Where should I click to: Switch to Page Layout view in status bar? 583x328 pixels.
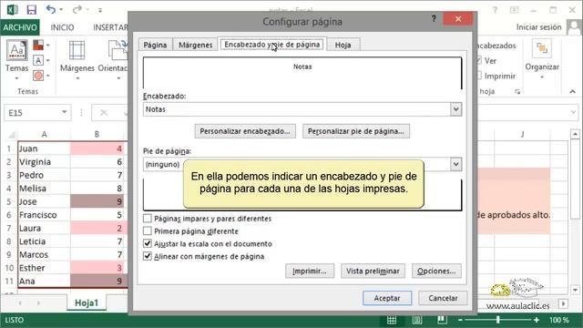click(417, 320)
